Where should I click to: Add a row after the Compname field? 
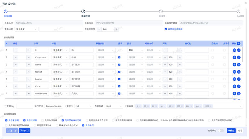pos(234,57)
